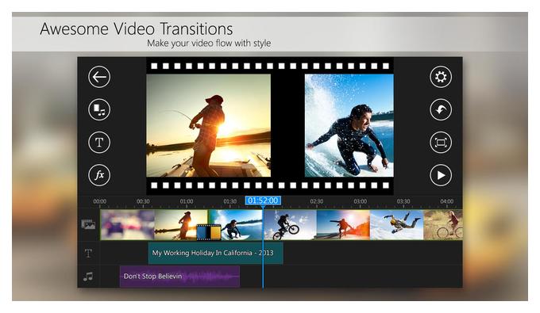
Task: Open settings with the gear icon
Action: (441, 77)
